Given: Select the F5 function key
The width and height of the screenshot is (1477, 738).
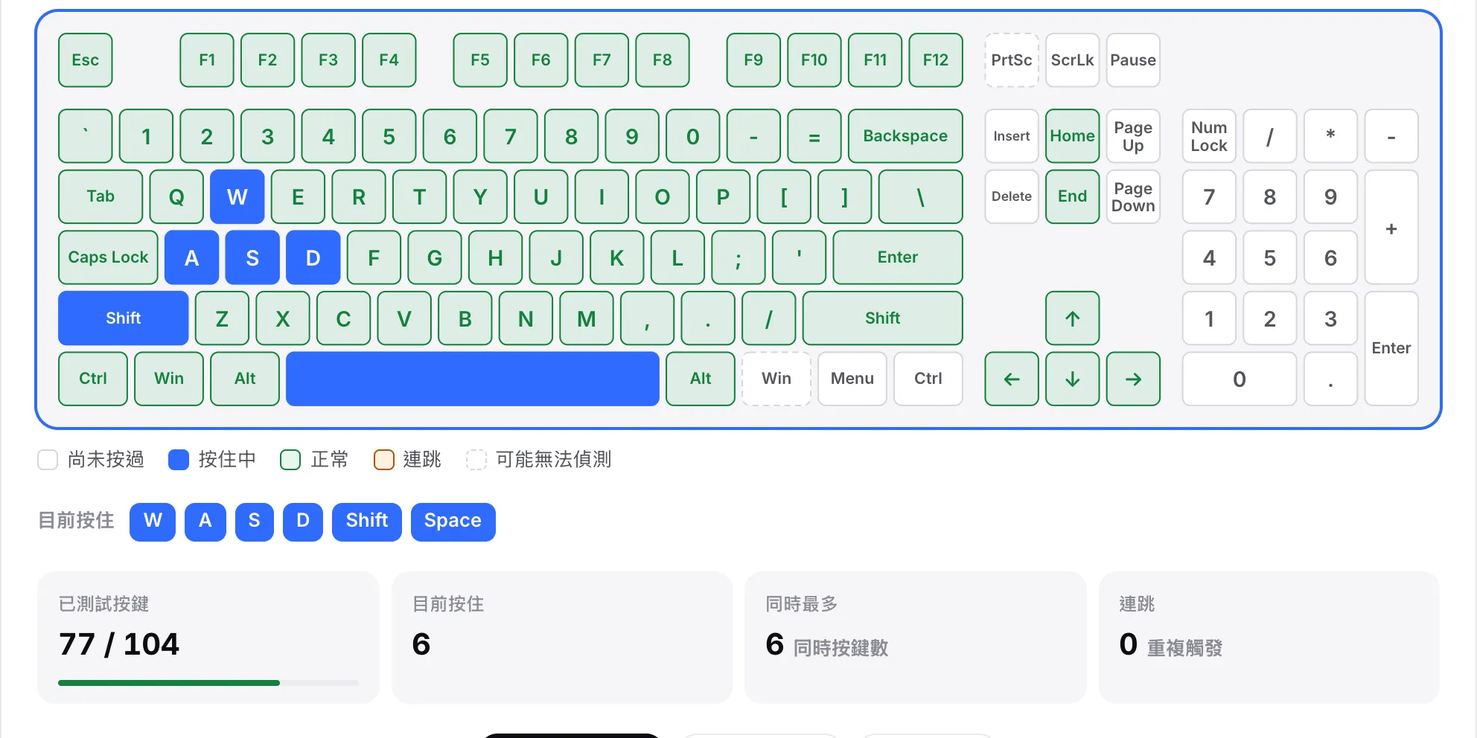Looking at the screenshot, I should point(480,60).
